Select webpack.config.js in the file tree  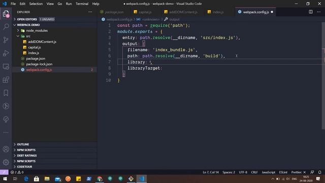tap(54, 70)
